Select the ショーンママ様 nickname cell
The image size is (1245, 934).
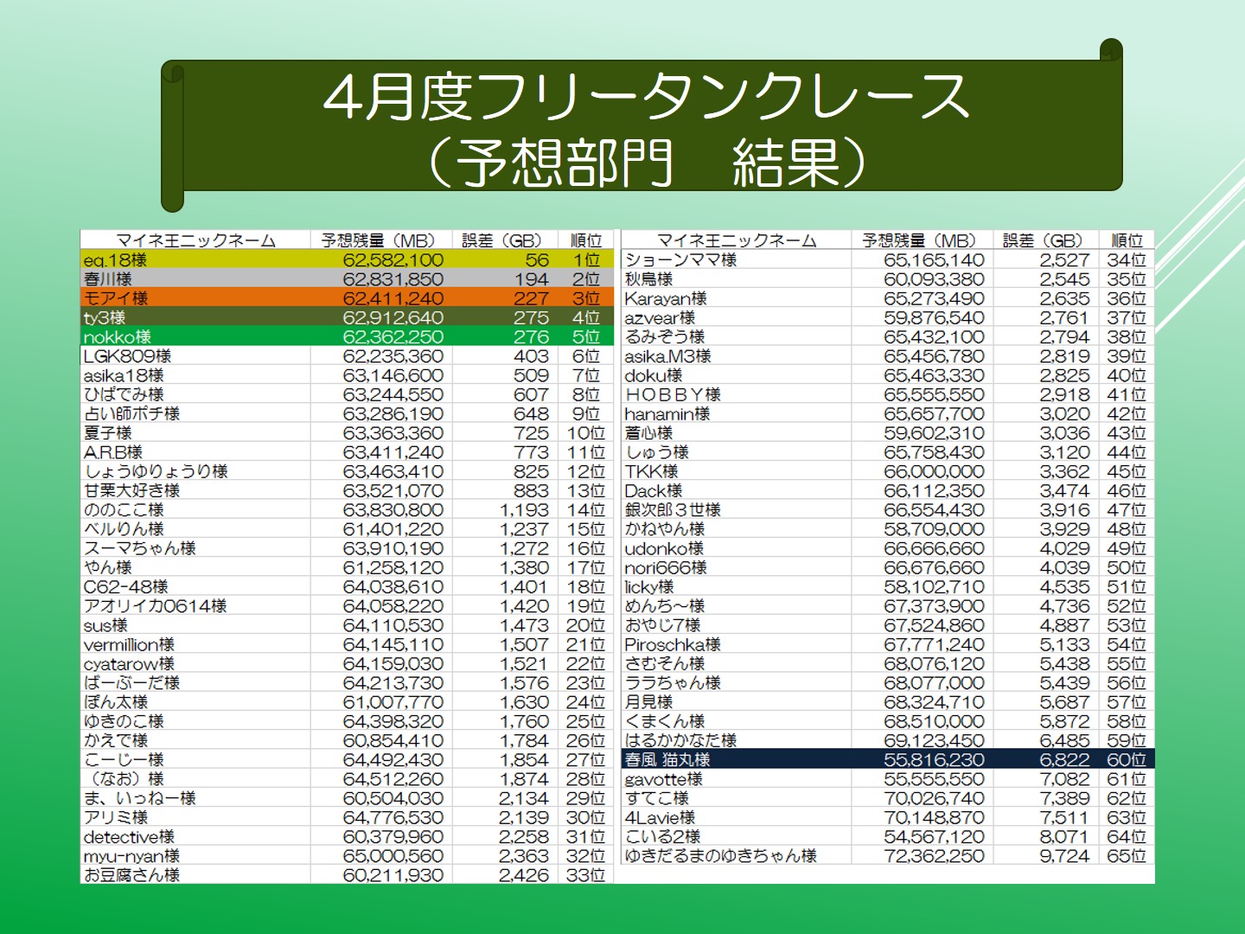[x=680, y=259]
